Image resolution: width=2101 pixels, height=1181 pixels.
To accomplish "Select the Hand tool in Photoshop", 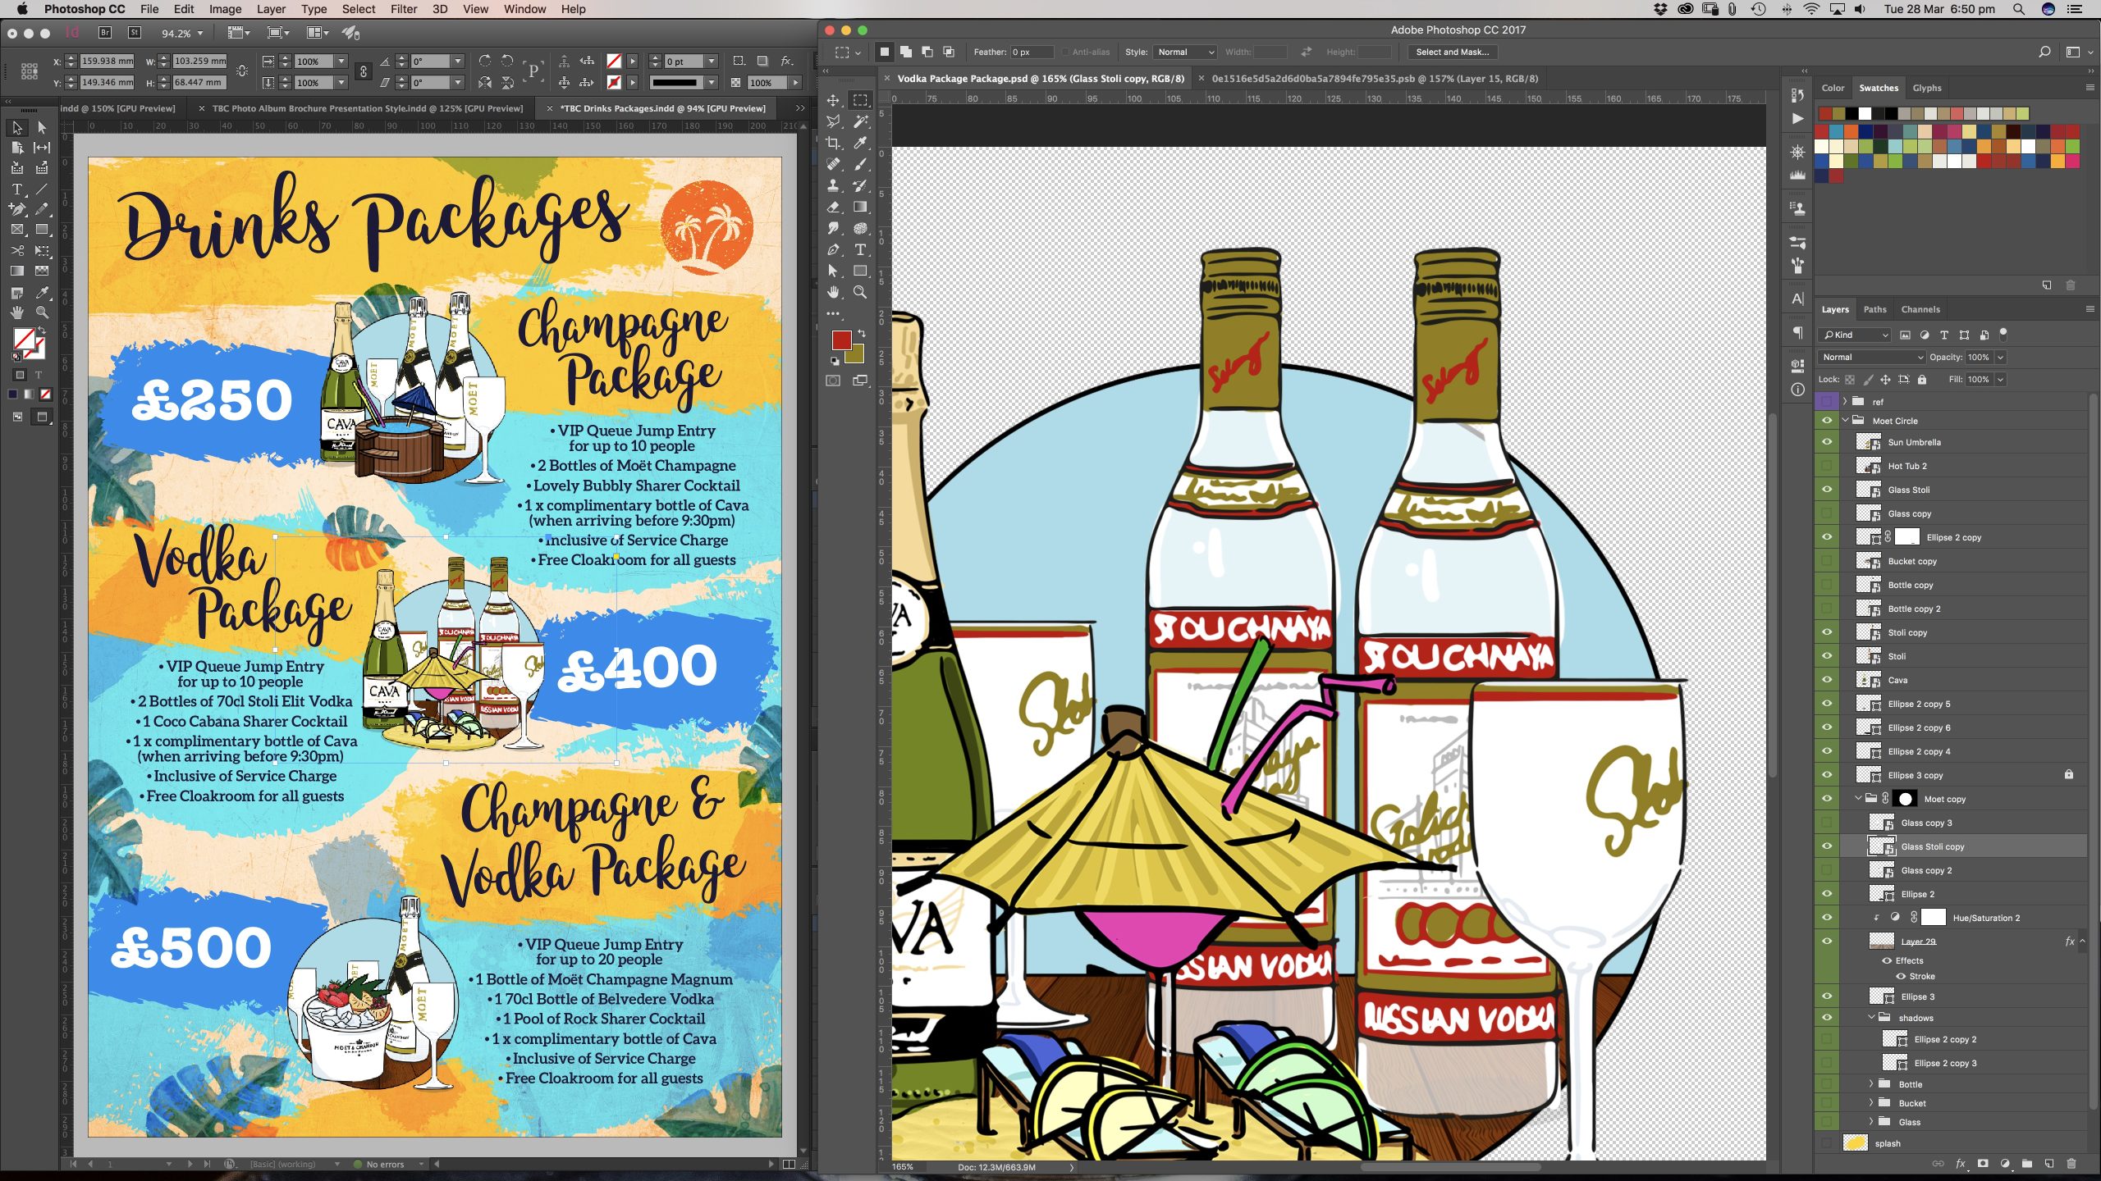I will click(x=833, y=292).
